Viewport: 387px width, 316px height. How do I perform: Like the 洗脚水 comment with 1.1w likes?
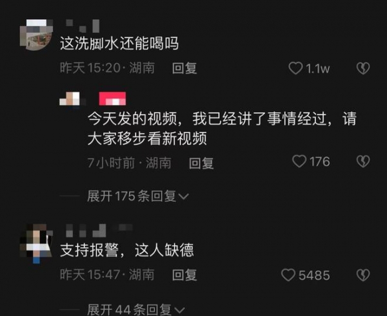pos(295,68)
